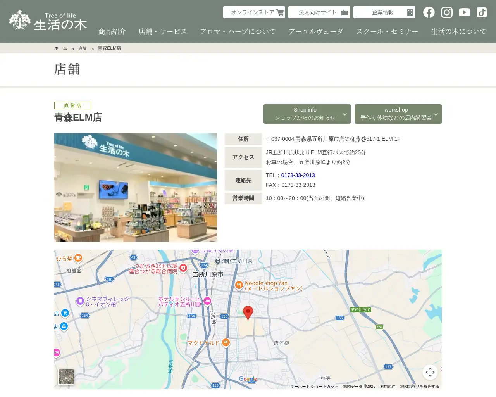Open the 地図の誤りを報告する link
This screenshot has width=496, height=397.
[x=420, y=386]
